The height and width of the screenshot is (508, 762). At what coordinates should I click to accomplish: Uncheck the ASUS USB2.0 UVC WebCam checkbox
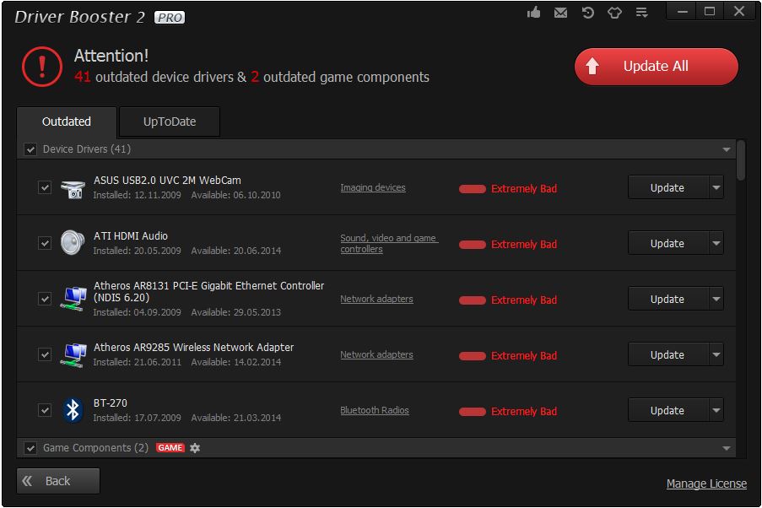pos(45,187)
